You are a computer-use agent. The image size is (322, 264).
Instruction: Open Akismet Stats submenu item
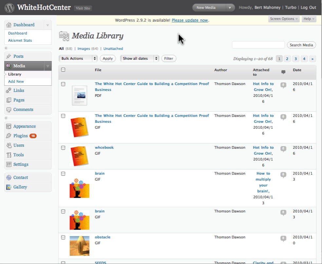coord(20,41)
